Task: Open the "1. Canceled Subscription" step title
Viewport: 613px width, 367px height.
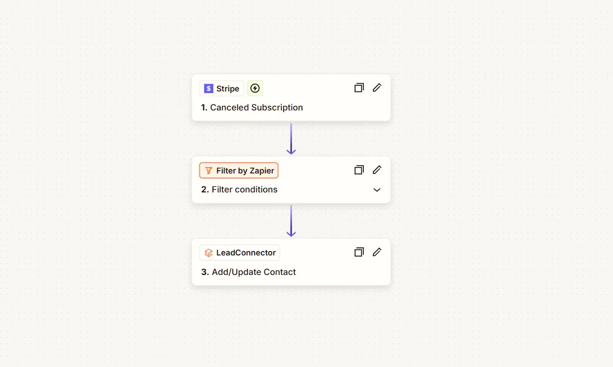Action: [x=252, y=108]
